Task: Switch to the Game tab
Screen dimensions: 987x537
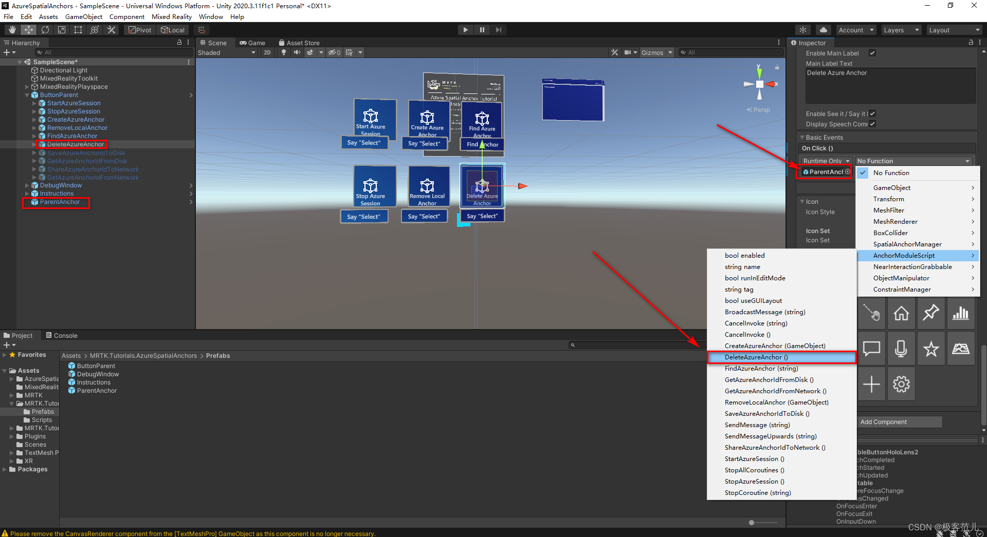Action: pos(252,43)
